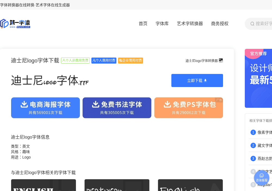Click the 企业商用付费 license tag
Image resolution: width=272 pixels, height=191 pixels.
click(131, 61)
